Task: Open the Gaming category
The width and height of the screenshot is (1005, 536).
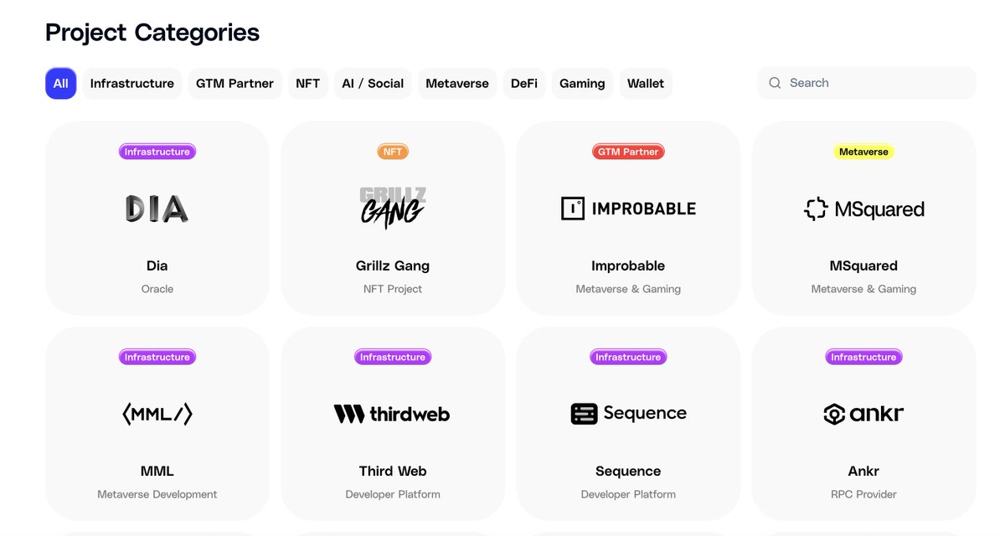Action: [x=582, y=84]
